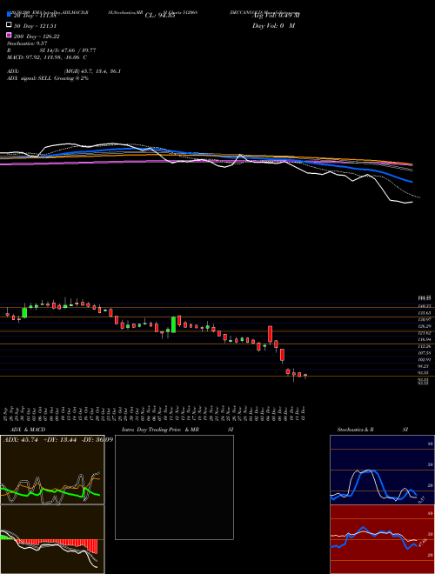Open the red RSI chart panel
Screen dimensions: 435x574
click(382, 539)
